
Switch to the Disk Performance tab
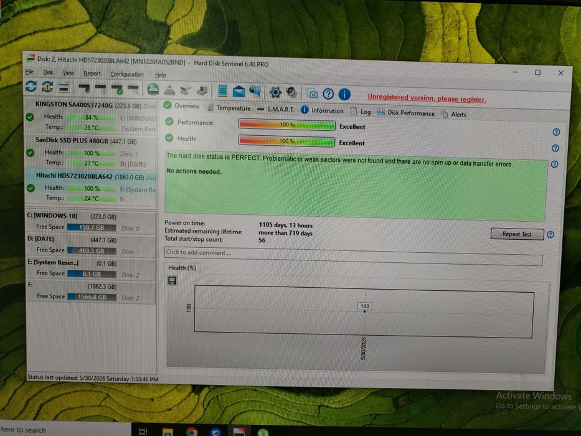[x=406, y=113]
